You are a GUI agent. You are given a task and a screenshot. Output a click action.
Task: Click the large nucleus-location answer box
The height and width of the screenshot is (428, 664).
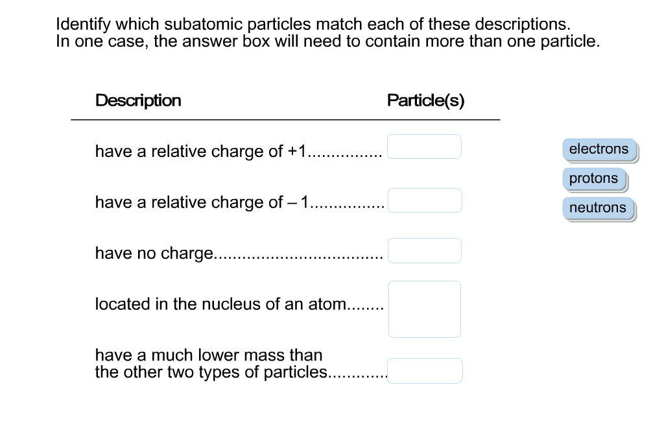point(424,309)
